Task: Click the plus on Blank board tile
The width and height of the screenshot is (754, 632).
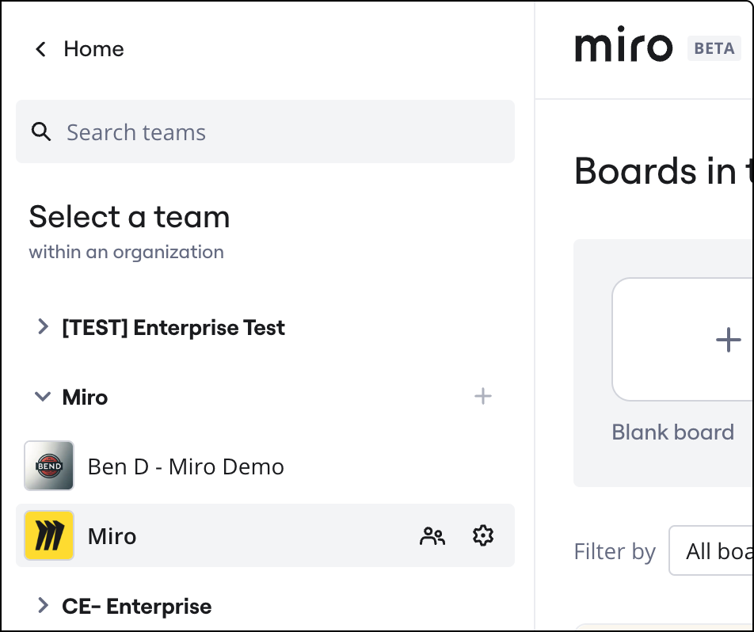Action: [x=728, y=341]
